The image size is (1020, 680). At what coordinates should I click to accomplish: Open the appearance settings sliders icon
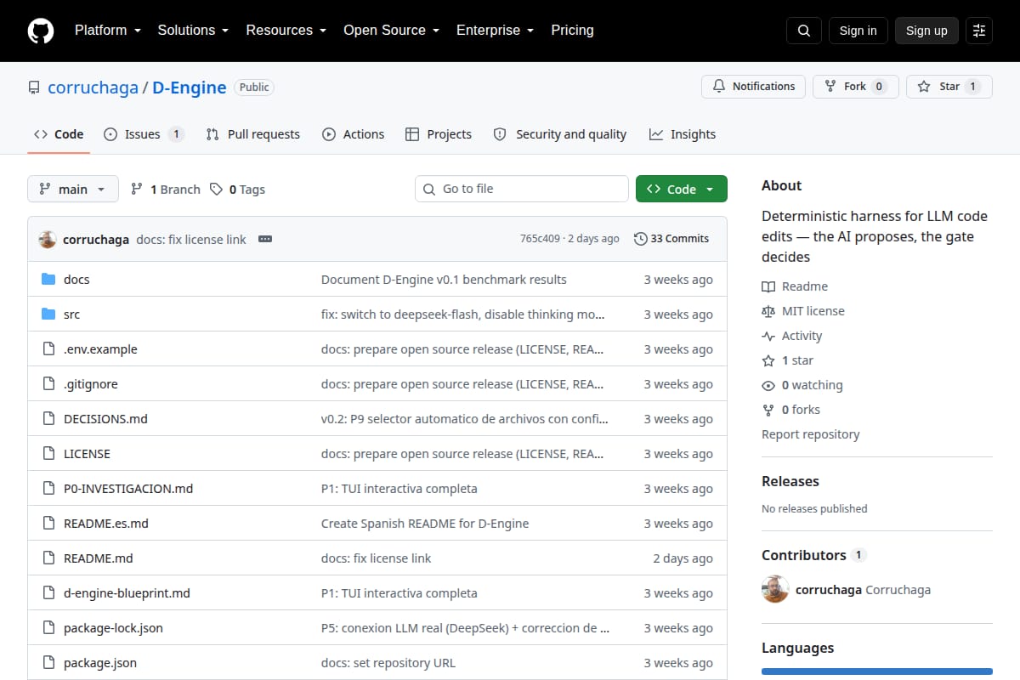click(x=979, y=31)
